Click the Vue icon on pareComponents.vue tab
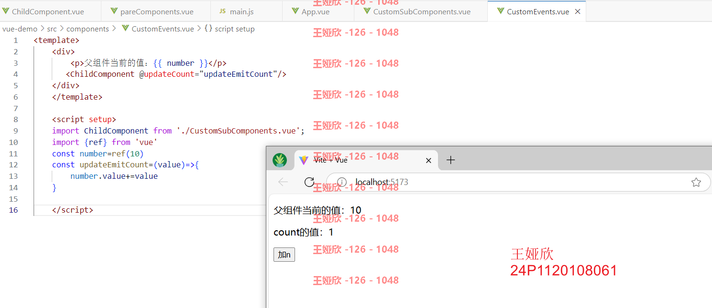 click(x=114, y=11)
